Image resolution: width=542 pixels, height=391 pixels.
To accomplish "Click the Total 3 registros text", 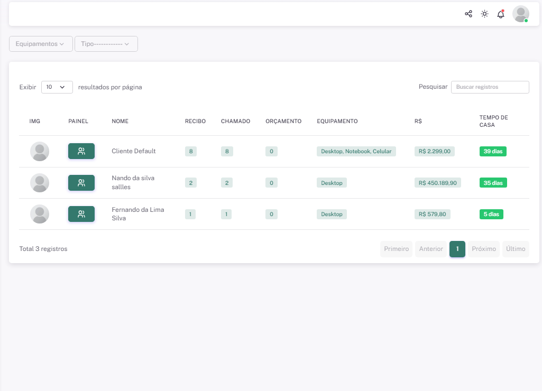I will tap(43, 249).
